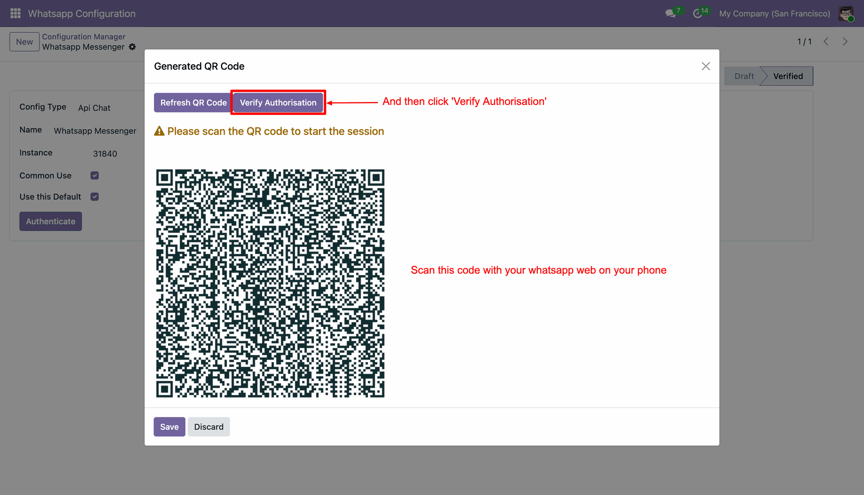Click the Instance value 31840
This screenshot has height=495, width=864.
[x=105, y=154]
